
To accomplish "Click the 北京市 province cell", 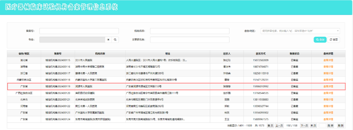I will pos(24,100).
